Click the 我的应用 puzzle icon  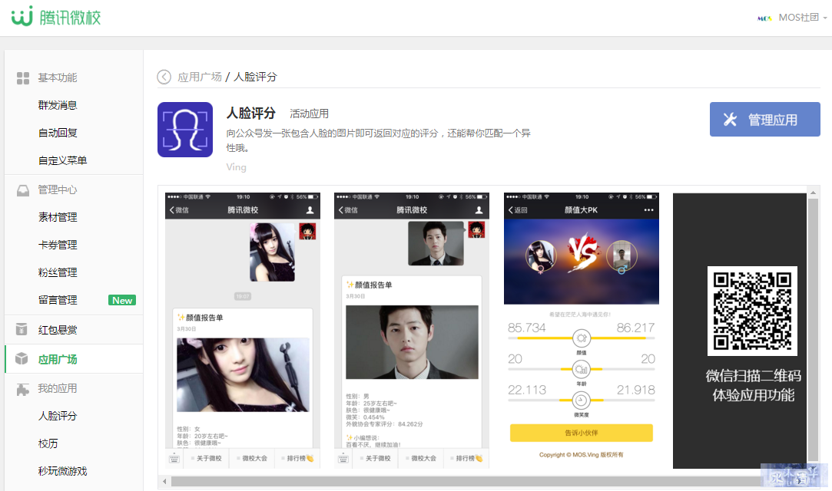point(23,389)
